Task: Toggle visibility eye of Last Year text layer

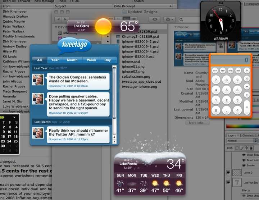Action: tap(228, 182)
